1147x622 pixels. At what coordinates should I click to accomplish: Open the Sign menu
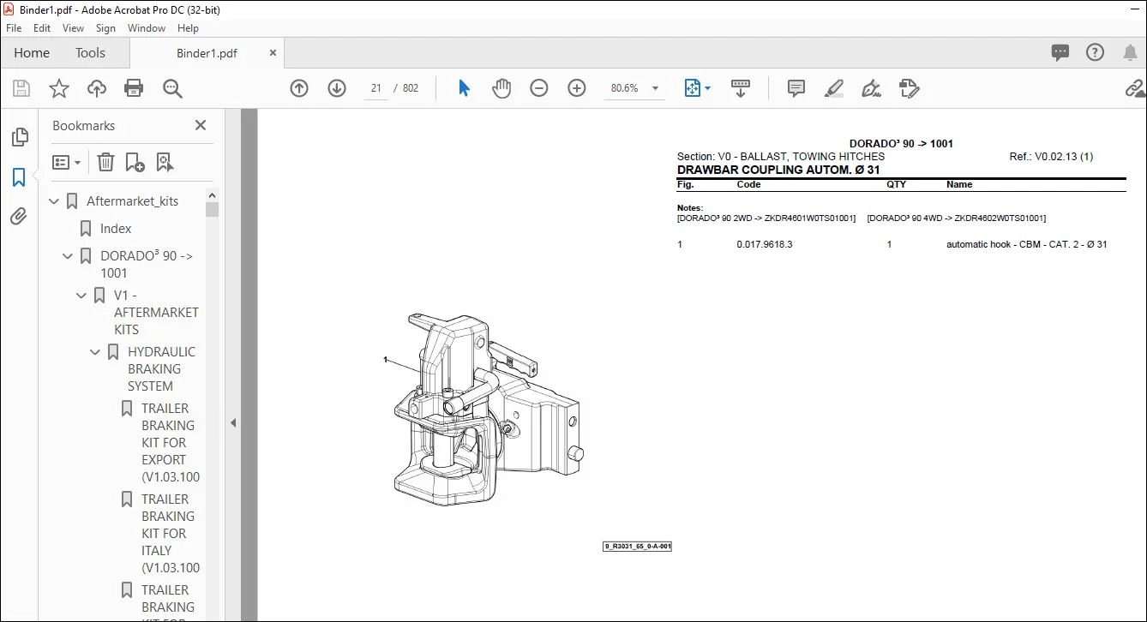(106, 28)
